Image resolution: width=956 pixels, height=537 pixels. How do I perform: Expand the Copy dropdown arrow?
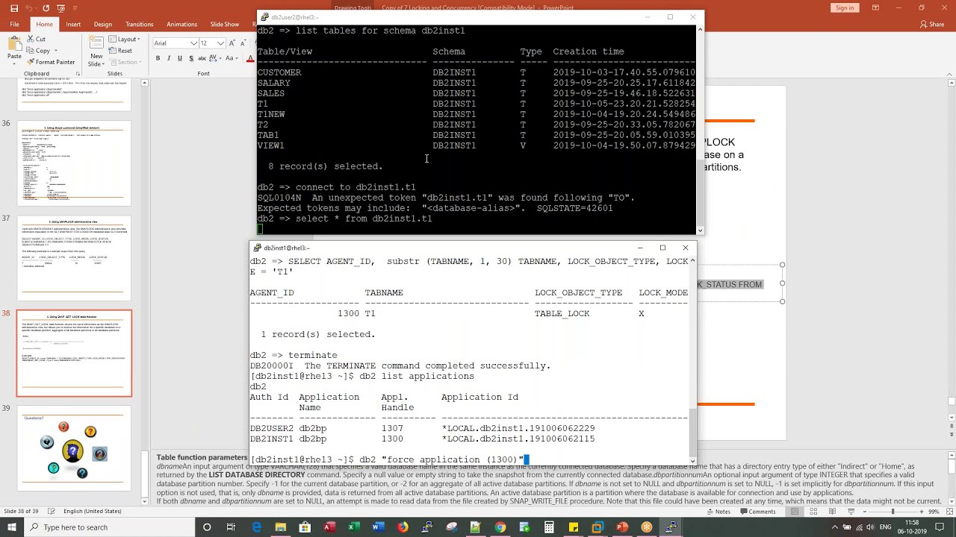(58, 50)
